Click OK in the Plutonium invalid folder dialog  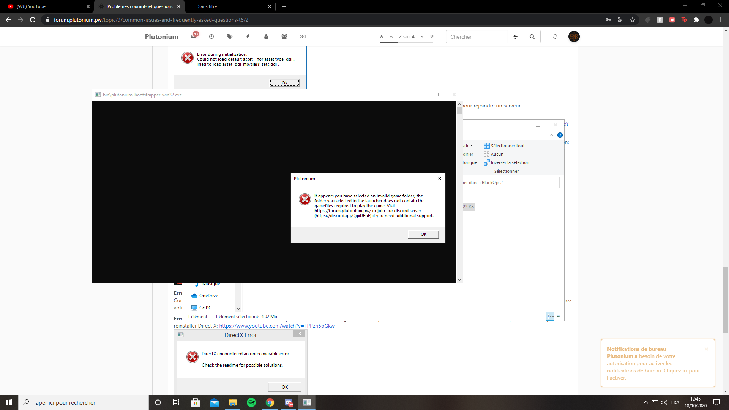click(x=423, y=234)
